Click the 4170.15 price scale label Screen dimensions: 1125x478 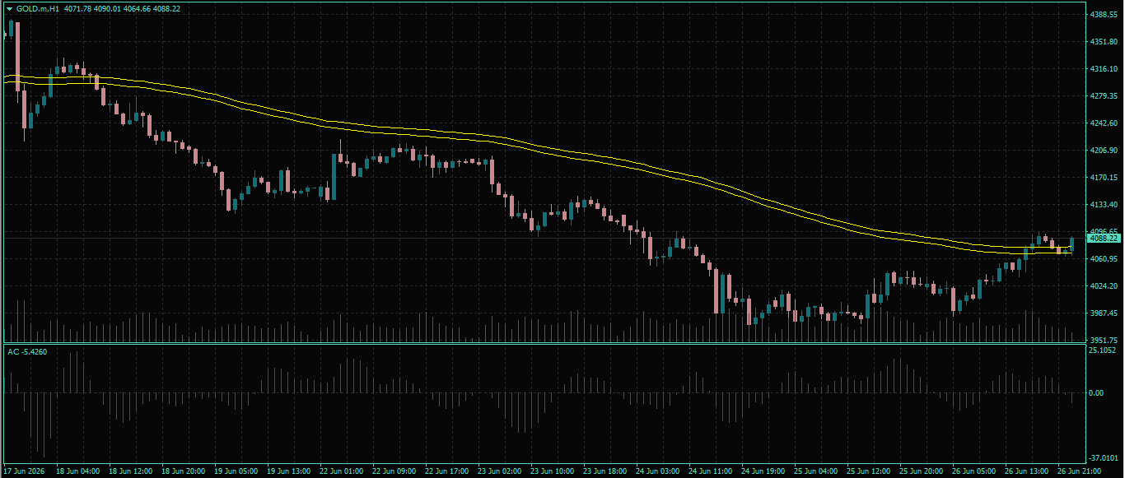(x=1102, y=178)
